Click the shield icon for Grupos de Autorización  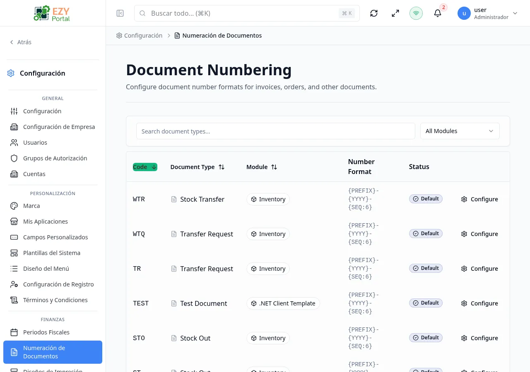[14, 158]
